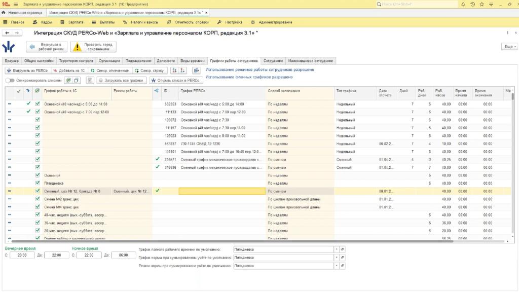Open the history clock icon in title bar
The image size is (519, 292).
pyautogui.click(x=472, y=4)
